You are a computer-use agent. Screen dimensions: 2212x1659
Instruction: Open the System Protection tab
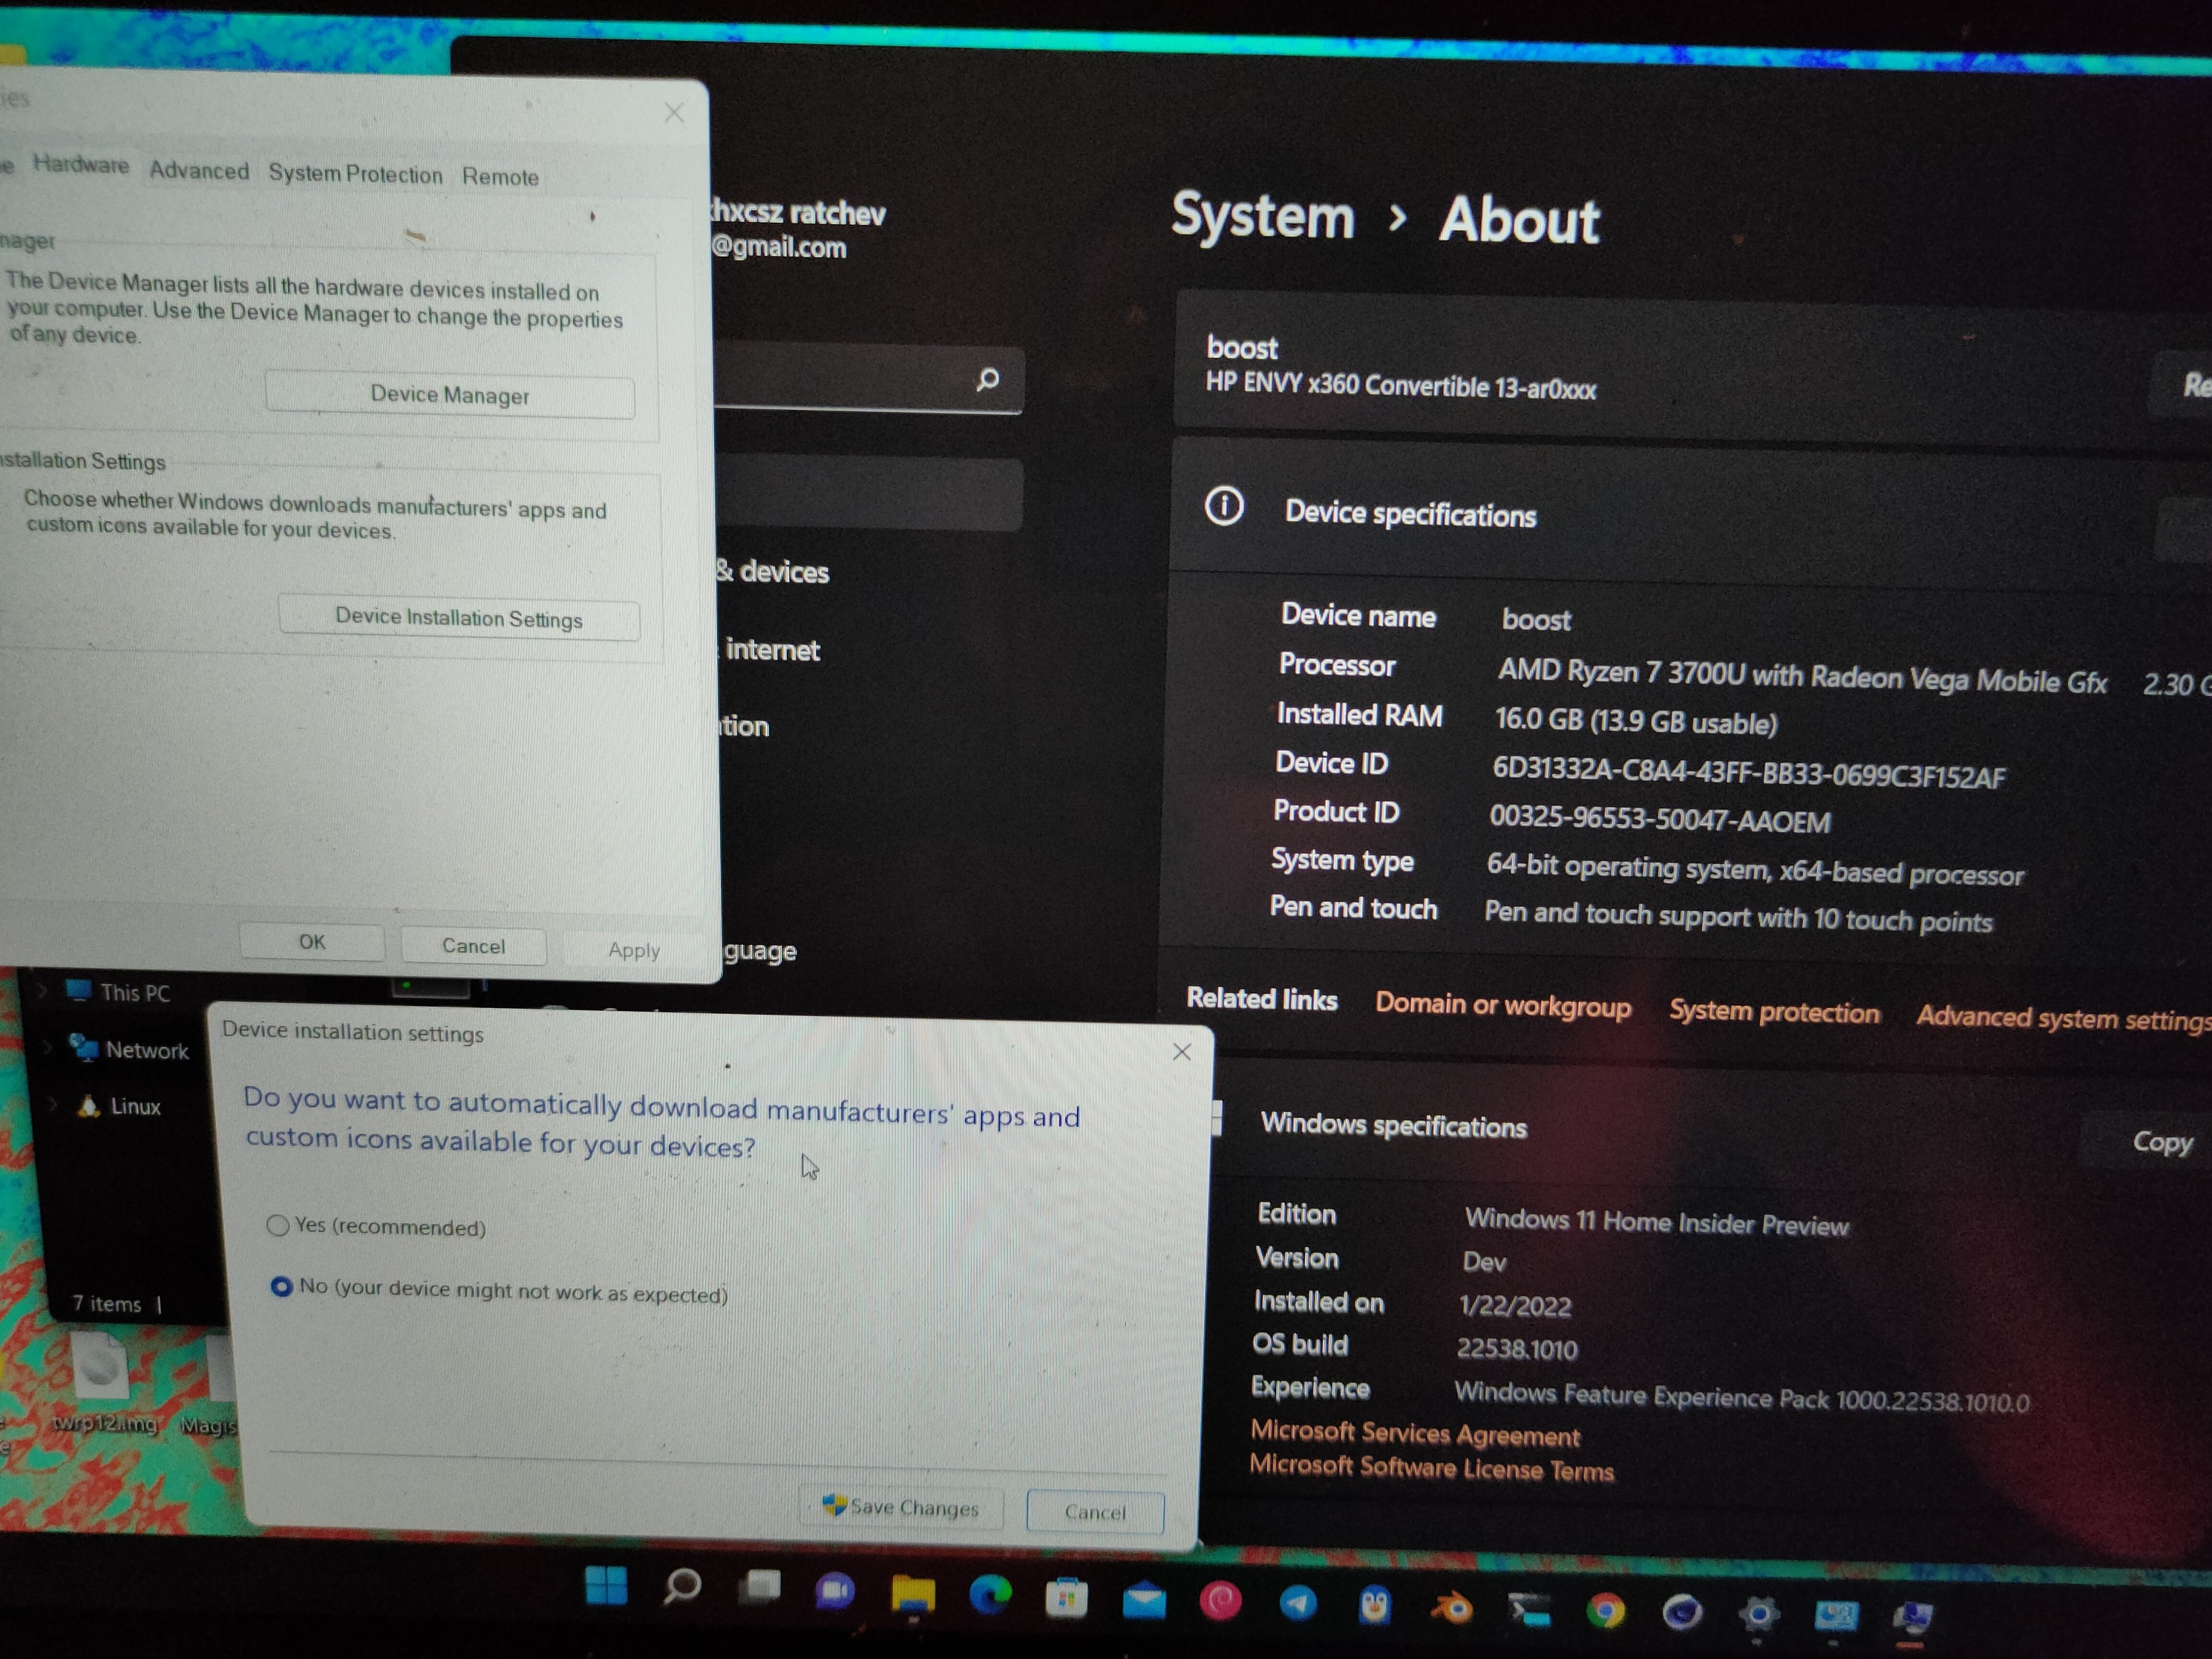[x=355, y=174]
